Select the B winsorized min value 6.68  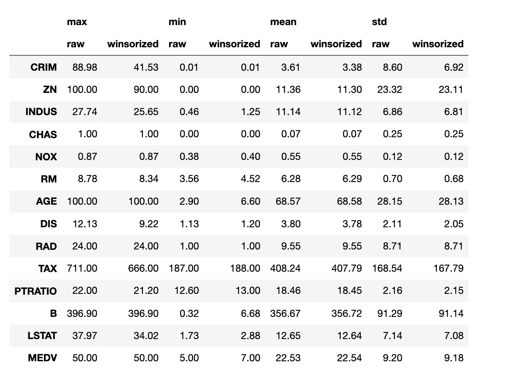tap(251, 313)
